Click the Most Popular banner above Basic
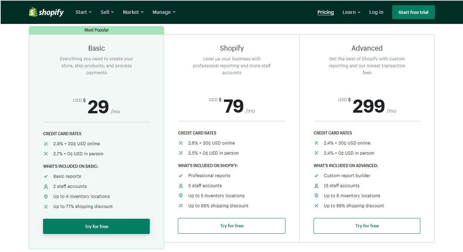 [96, 30]
